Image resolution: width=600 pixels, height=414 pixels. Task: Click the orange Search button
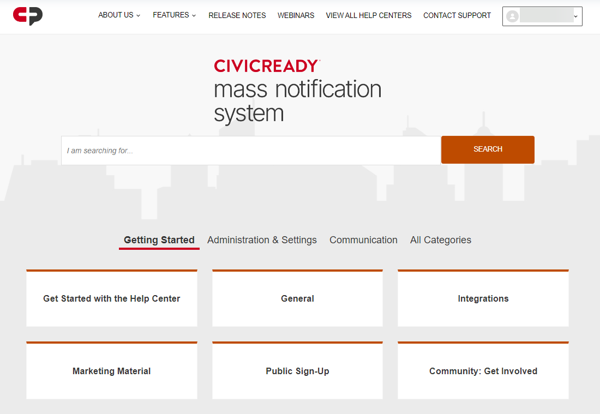click(x=488, y=149)
